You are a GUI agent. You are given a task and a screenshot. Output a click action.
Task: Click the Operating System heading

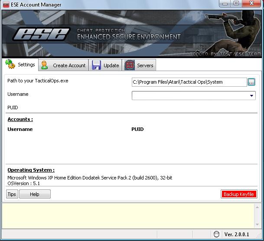click(x=31, y=170)
